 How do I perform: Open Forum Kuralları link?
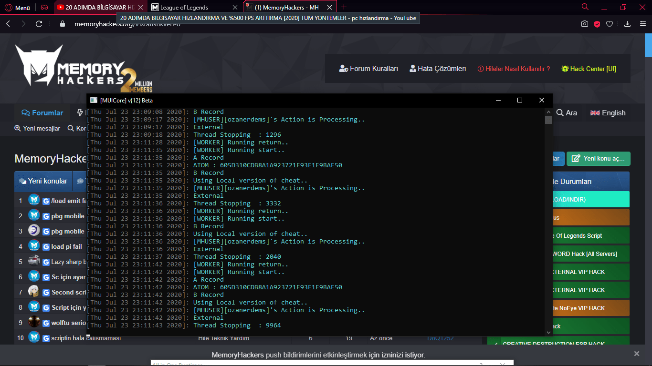click(368, 69)
